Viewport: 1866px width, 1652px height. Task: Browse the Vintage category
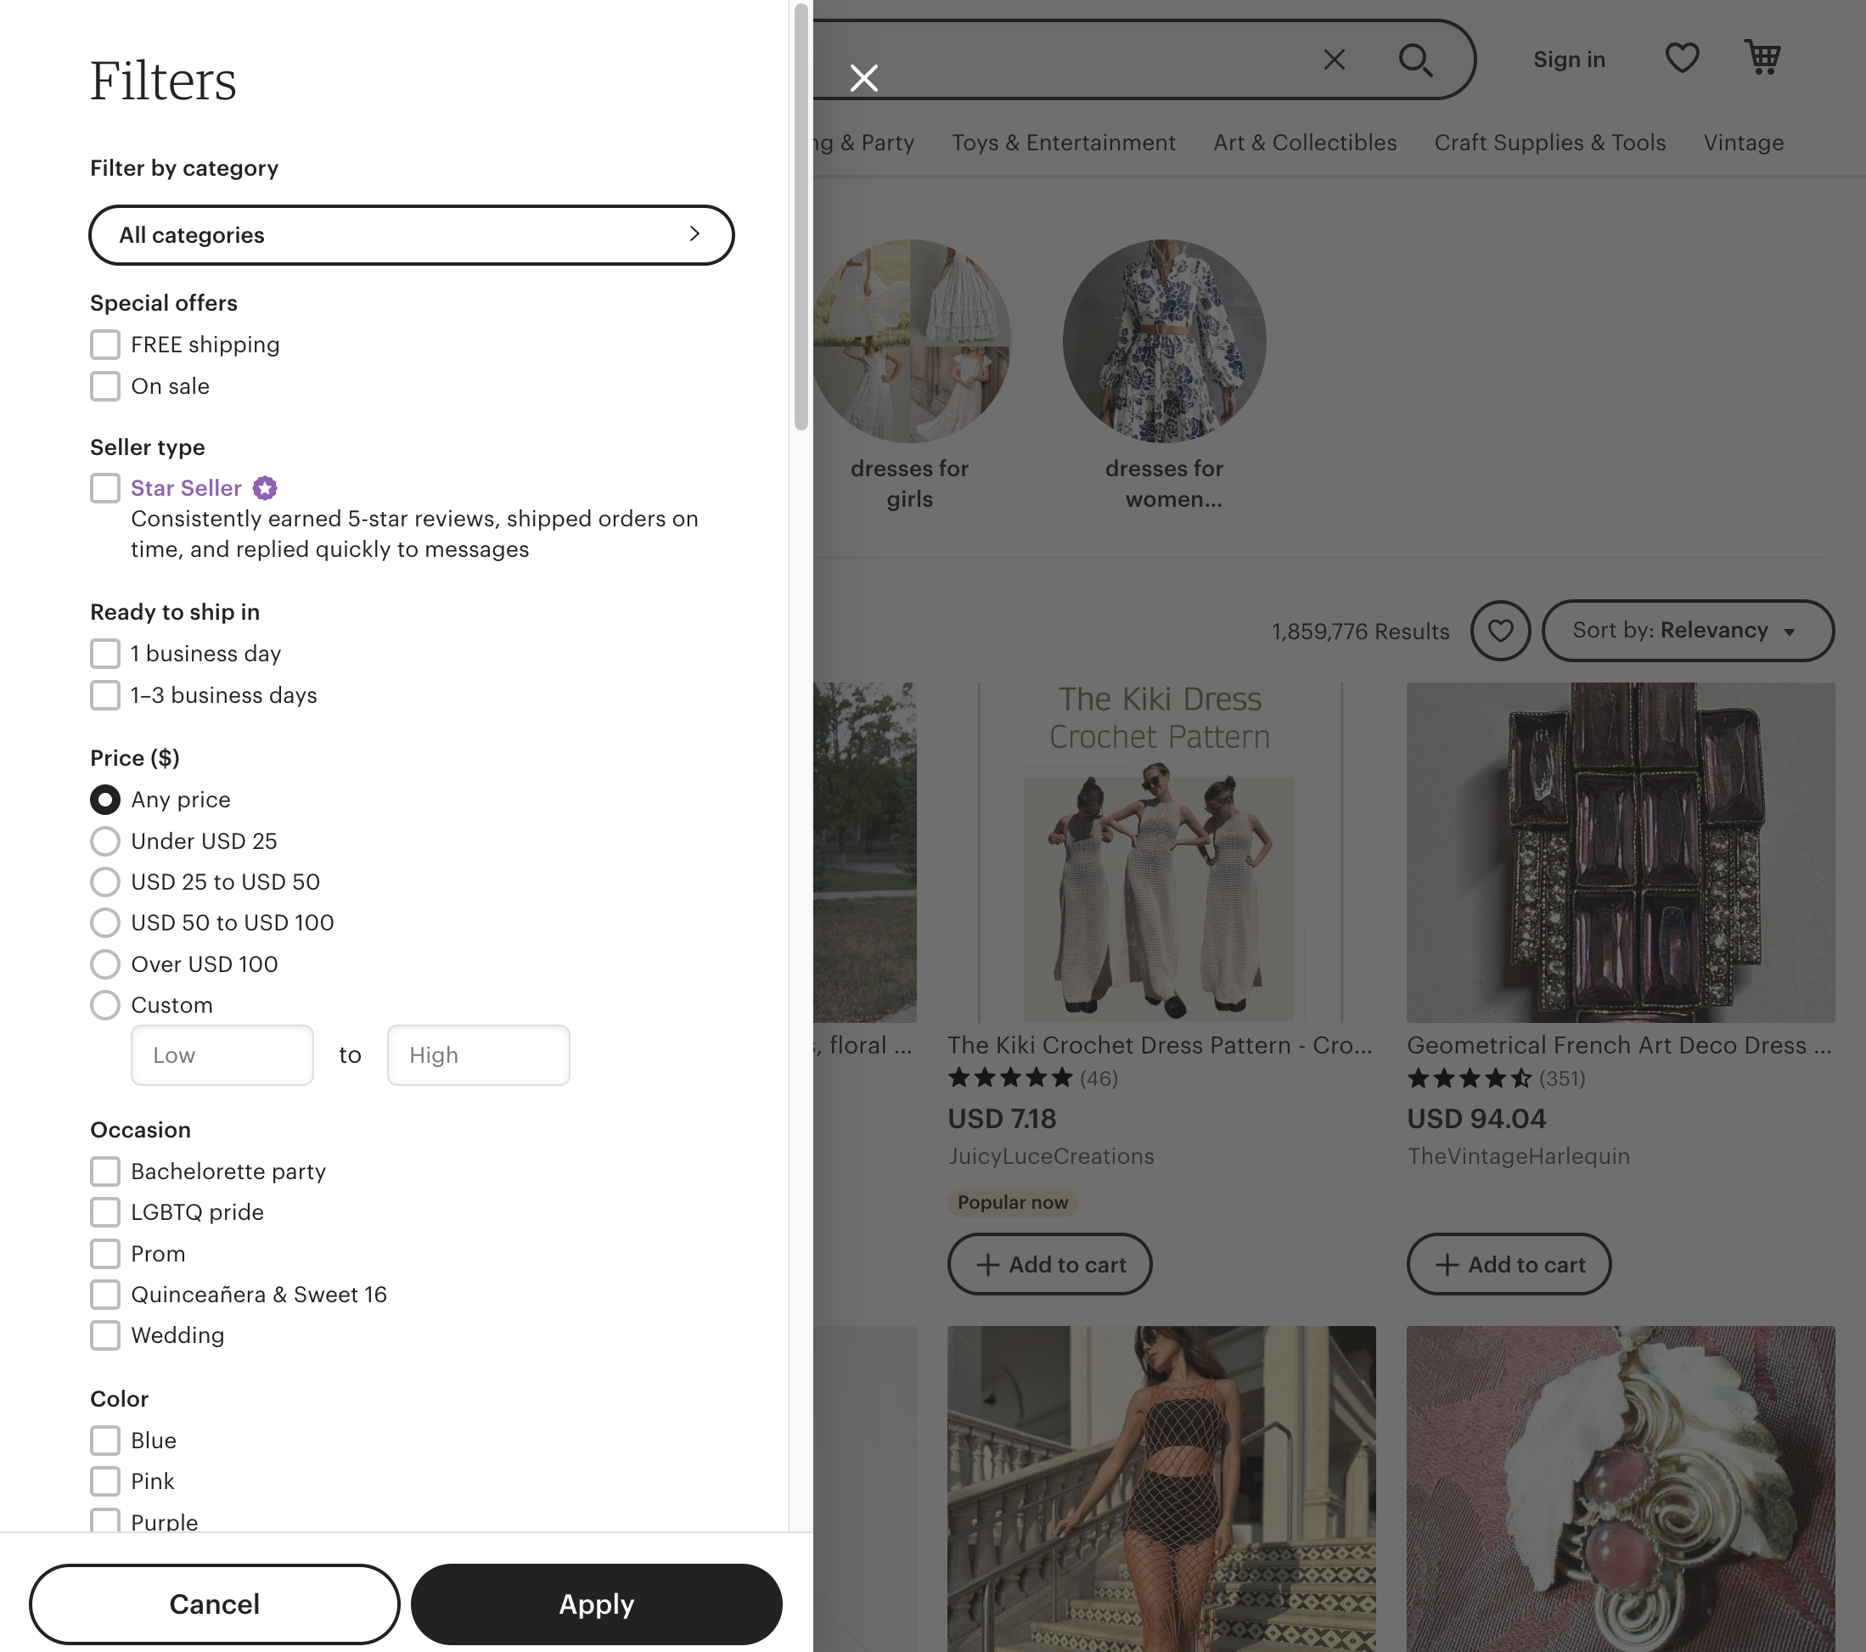pos(1743,143)
